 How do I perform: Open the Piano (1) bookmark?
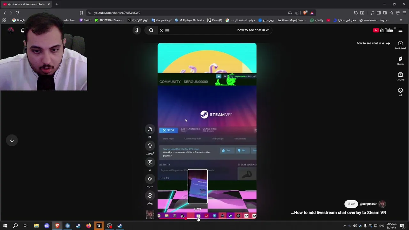(215, 20)
